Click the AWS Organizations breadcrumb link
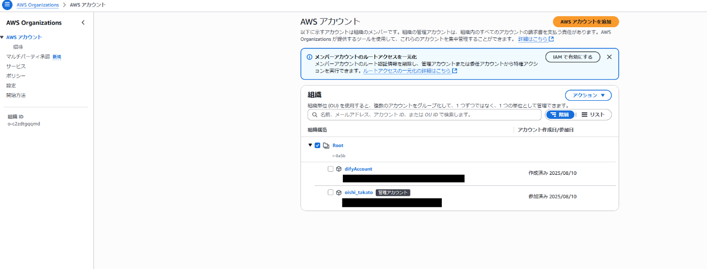 pos(38,5)
